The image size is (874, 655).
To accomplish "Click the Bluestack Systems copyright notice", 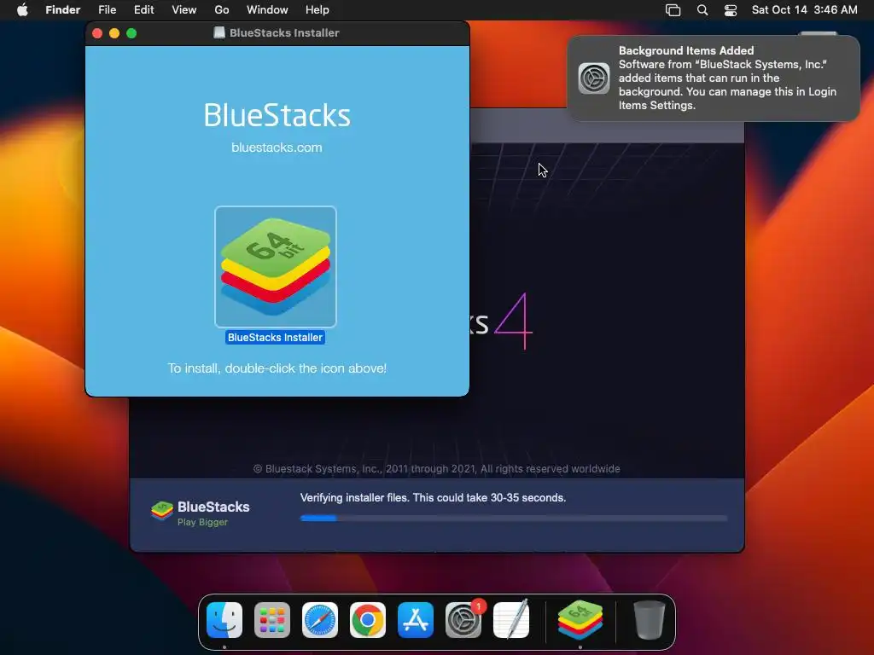I will click(437, 469).
